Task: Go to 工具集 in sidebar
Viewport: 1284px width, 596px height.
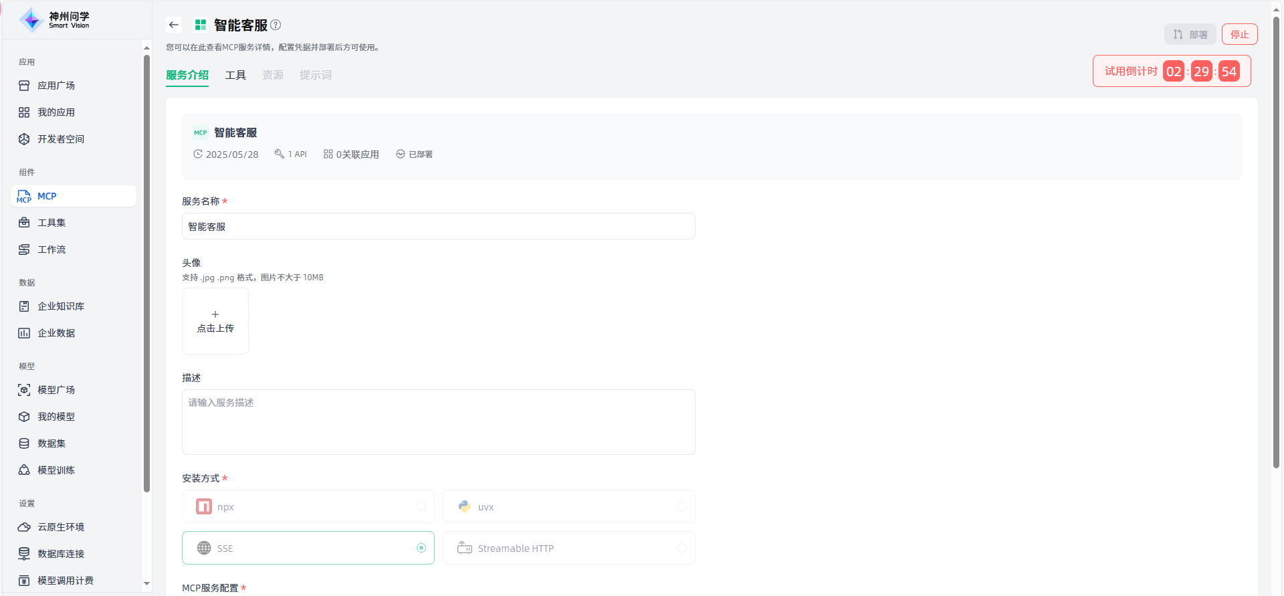Action: coord(51,223)
